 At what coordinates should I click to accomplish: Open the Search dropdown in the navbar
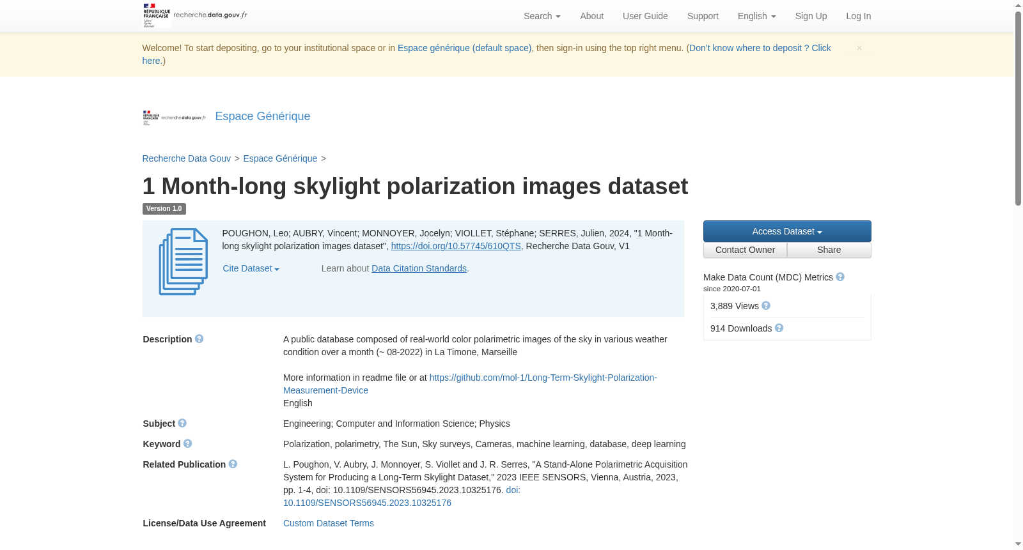tap(542, 16)
